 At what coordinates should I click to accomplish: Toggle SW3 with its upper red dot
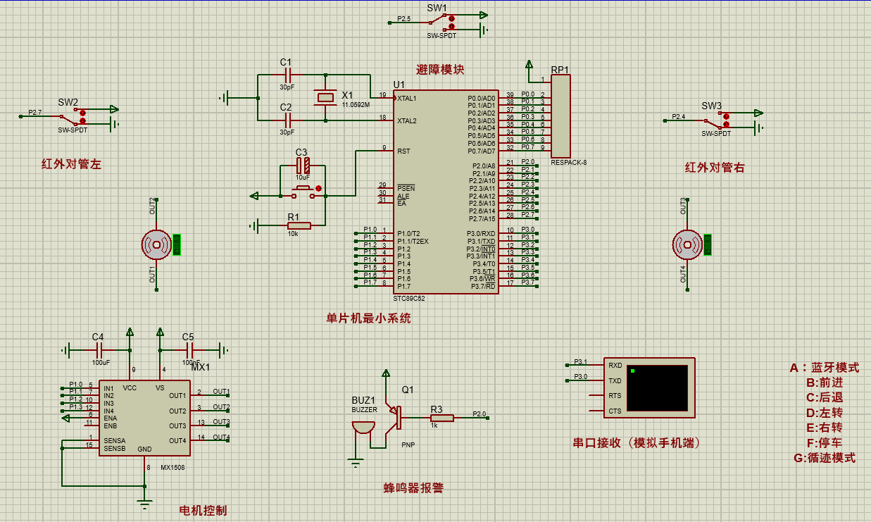click(x=727, y=117)
